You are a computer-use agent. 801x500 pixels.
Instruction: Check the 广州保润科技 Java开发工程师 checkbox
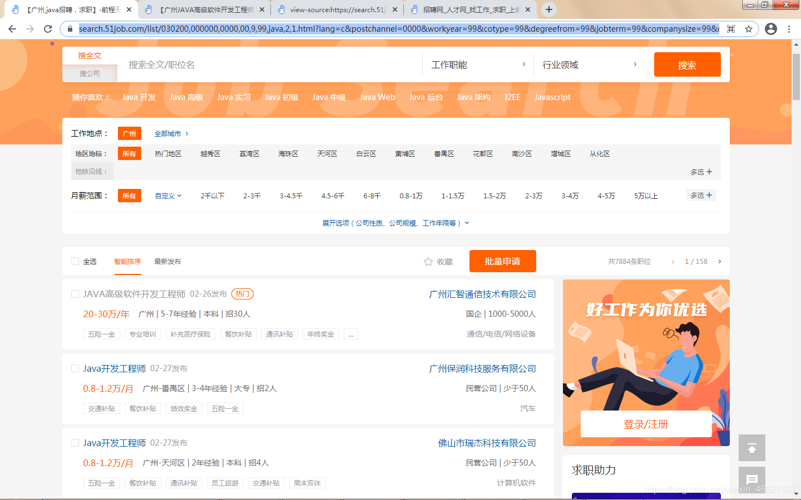(x=75, y=368)
